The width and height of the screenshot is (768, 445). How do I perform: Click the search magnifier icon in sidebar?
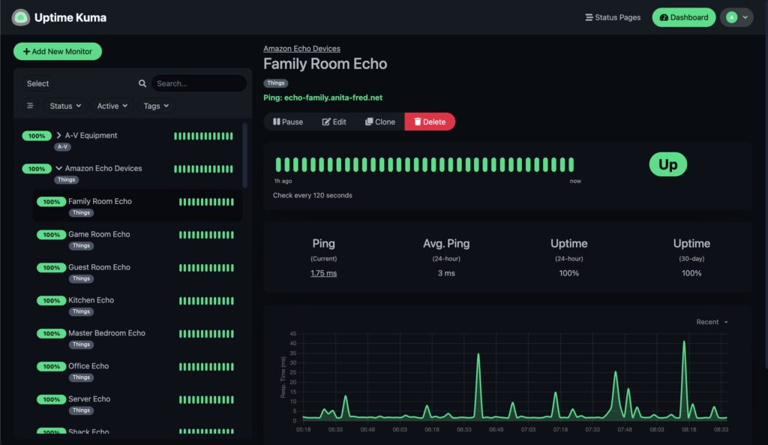pos(142,83)
